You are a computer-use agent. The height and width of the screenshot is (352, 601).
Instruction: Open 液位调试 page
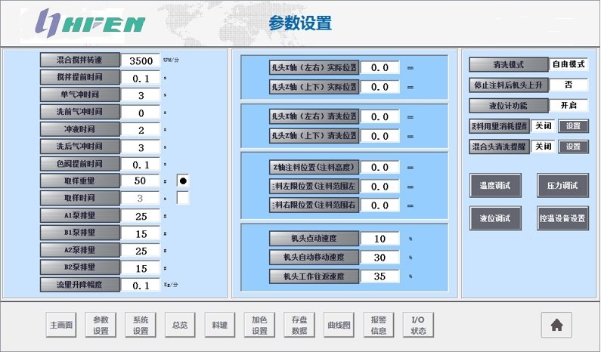tap(495, 218)
